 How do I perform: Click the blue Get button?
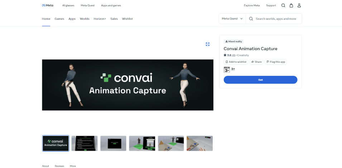click(260, 80)
